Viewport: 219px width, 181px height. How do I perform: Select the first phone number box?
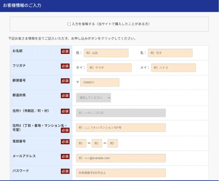tap(81, 143)
